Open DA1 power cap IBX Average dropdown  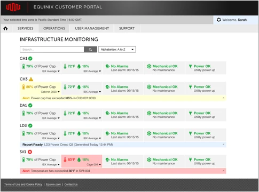click(51, 118)
